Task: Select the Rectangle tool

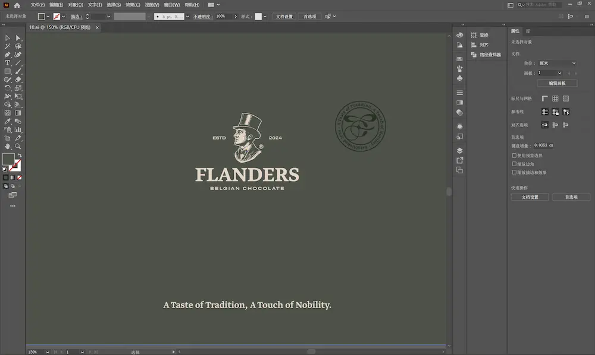Action: (7, 71)
